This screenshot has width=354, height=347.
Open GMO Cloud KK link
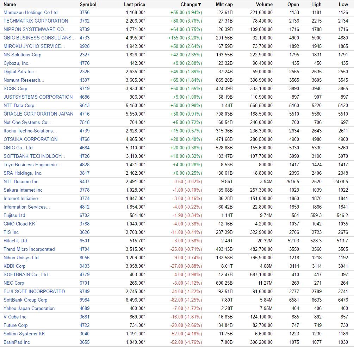tap(19, 224)
